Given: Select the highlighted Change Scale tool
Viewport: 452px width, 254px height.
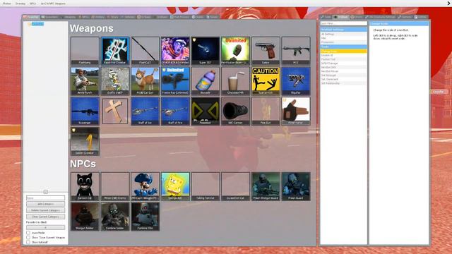Looking at the screenshot, I should pos(344,51).
